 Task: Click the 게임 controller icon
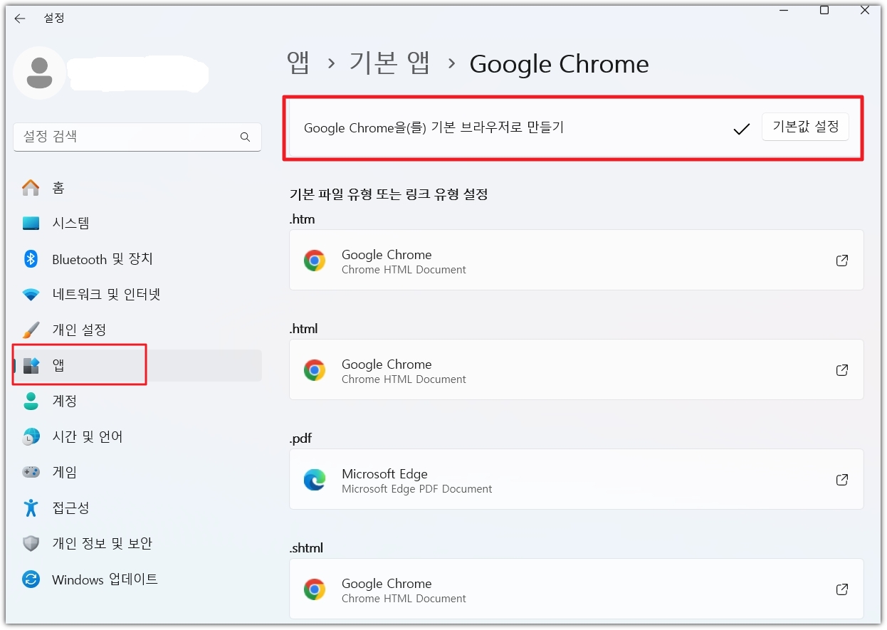point(31,473)
